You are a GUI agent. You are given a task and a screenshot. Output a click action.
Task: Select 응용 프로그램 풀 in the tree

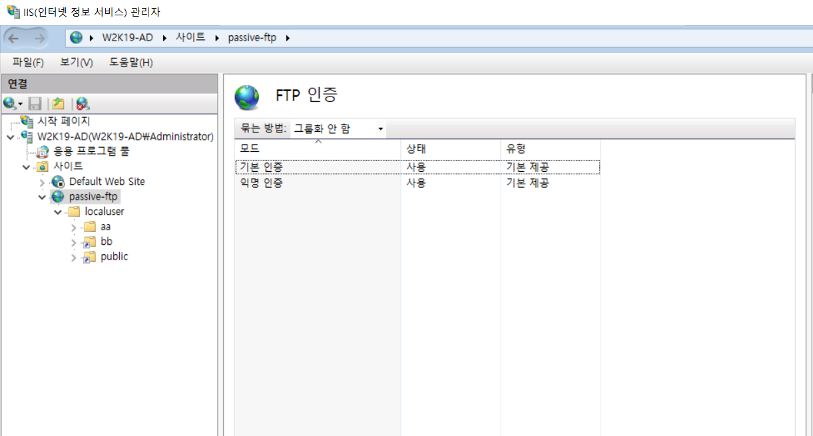(x=92, y=151)
